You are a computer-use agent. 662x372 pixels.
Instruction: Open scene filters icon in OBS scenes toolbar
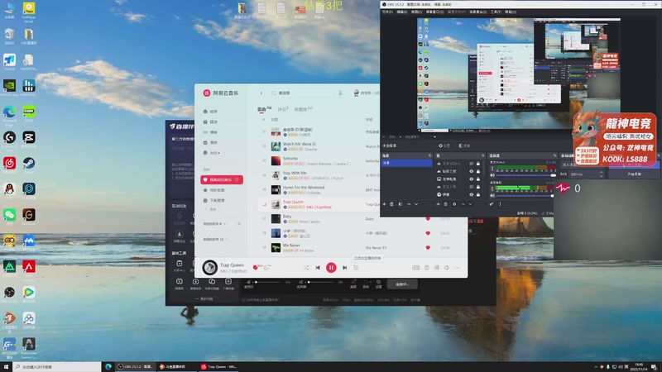pyautogui.click(x=401, y=204)
